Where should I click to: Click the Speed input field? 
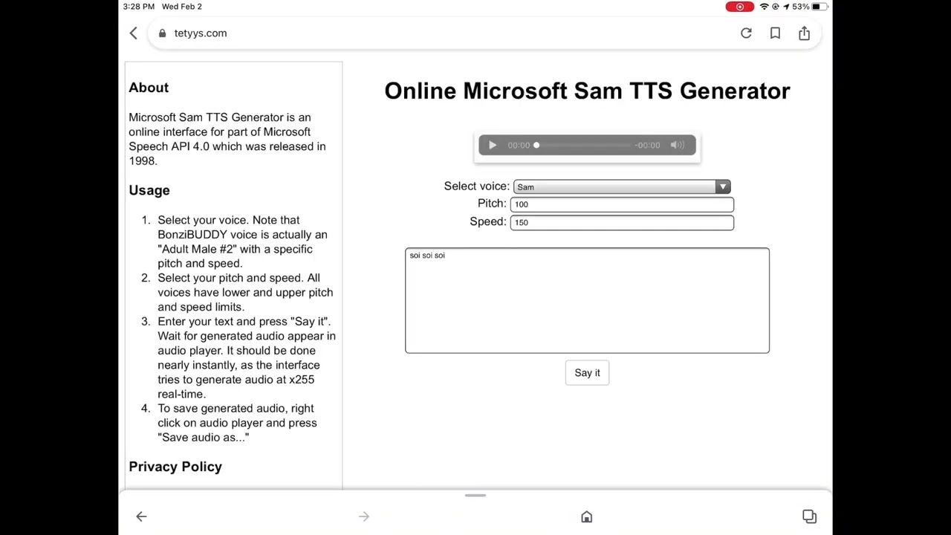point(622,222)
